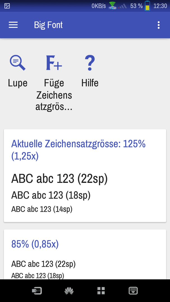Click the Big Font title

pos(48,25)
